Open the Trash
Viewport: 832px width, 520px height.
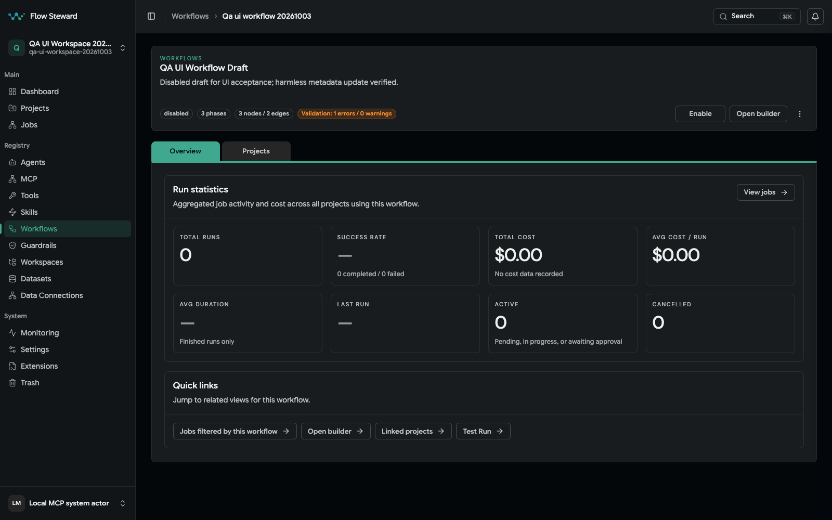(68, 383)
